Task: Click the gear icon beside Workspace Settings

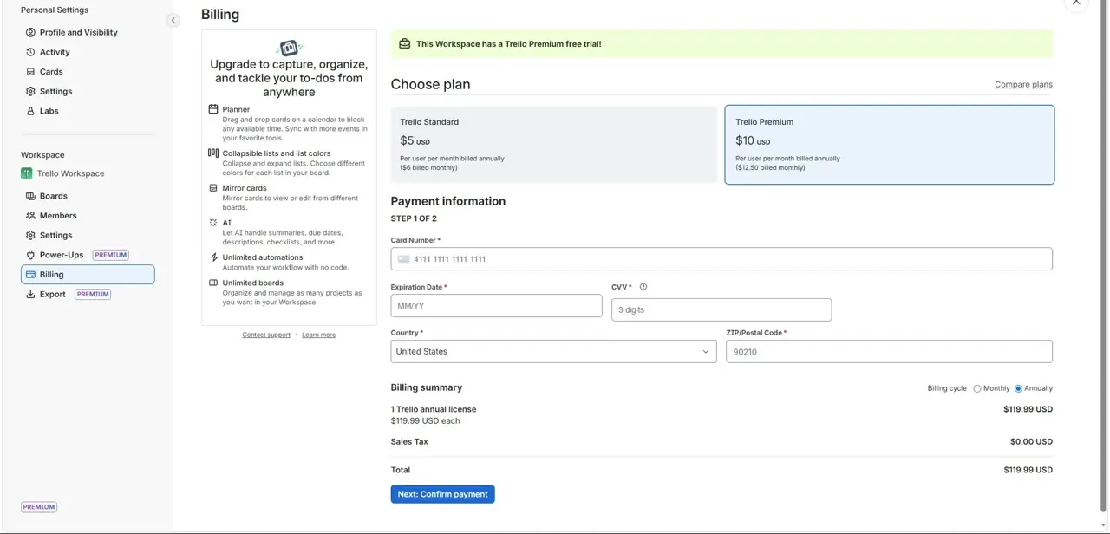Action: point(30,235)
